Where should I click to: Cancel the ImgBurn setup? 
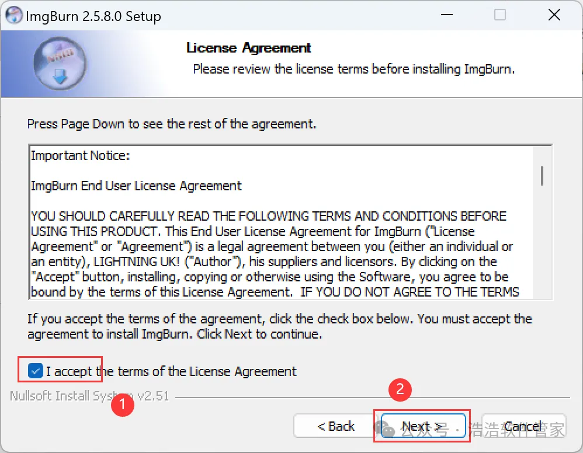pos(523,426)
